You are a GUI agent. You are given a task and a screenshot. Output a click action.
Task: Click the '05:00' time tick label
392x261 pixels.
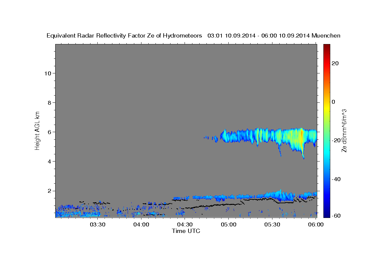tap(229, 224)
